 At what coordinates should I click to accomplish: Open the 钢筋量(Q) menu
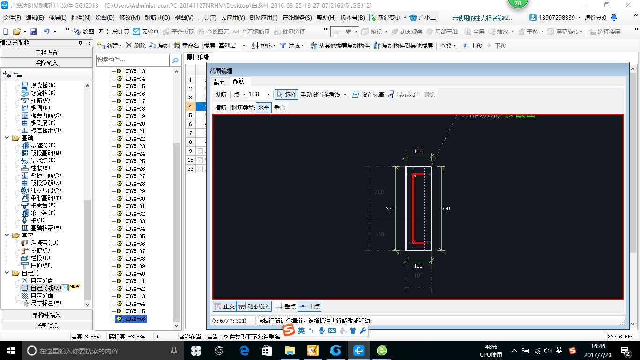157,17
